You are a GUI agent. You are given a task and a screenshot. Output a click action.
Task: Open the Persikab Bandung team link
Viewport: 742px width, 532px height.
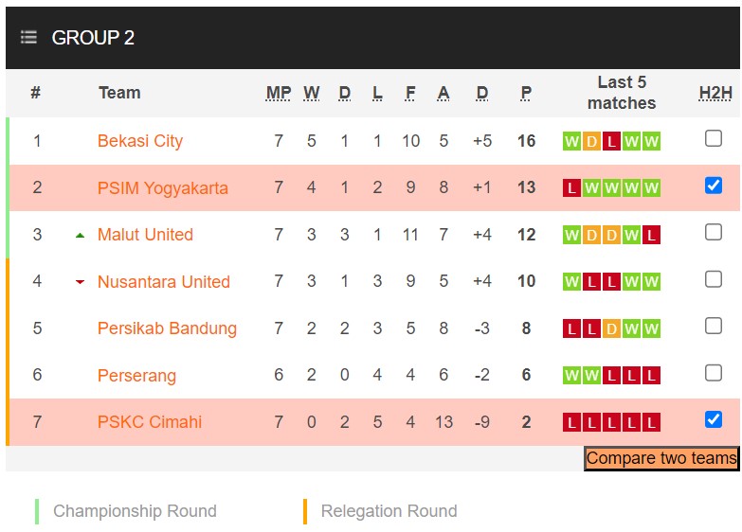tap(167, 328)
